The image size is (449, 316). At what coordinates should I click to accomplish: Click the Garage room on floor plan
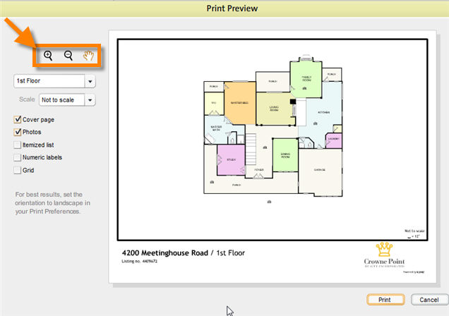pyautogui.click(x=320, y=170)
